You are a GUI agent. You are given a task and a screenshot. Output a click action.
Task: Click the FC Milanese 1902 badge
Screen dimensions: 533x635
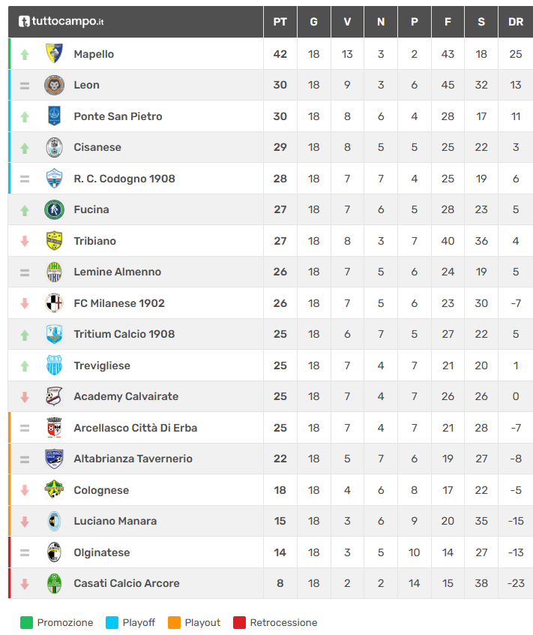[x=54, y=303]
